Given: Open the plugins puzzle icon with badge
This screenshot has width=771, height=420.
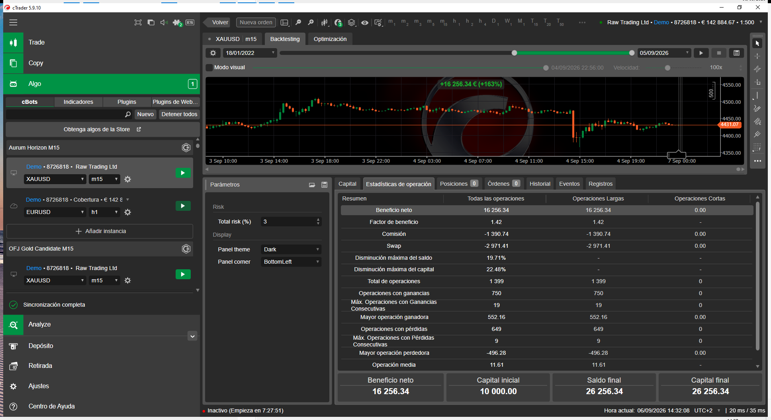Looking at the screenshot, I should [x=177, y=23].
